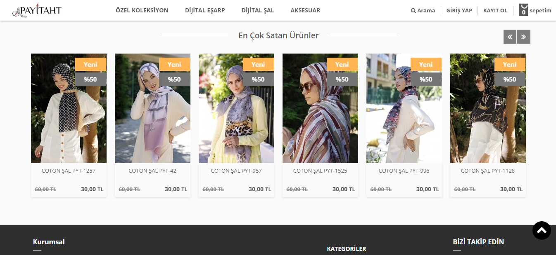556x255 pixels.
Task: Go to previous products with left double-chevron
Action: pyautogui.click(x=510, y=37)
